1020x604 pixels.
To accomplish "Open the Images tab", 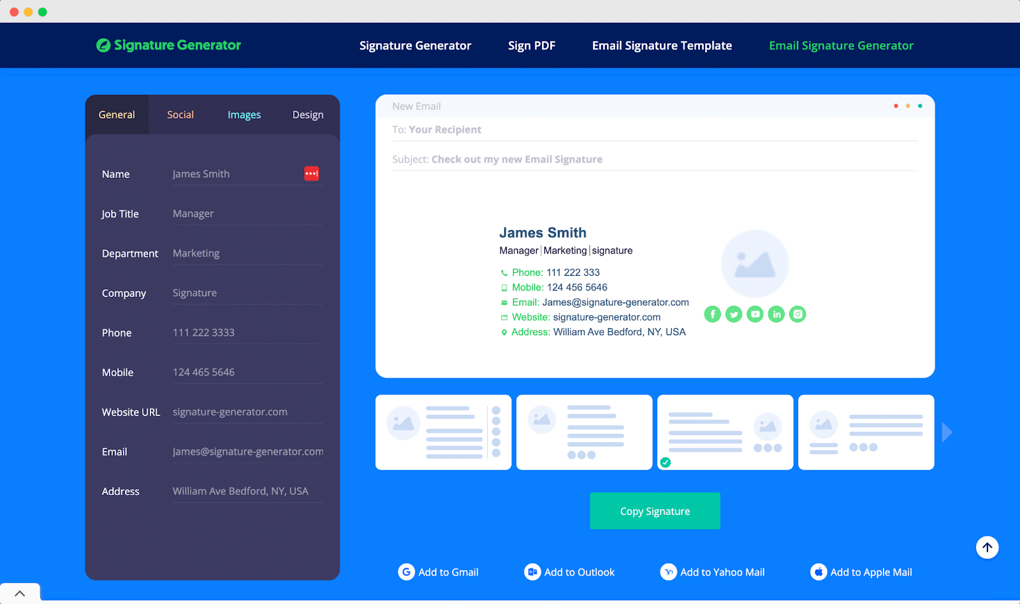I will (x=244, y=115).
